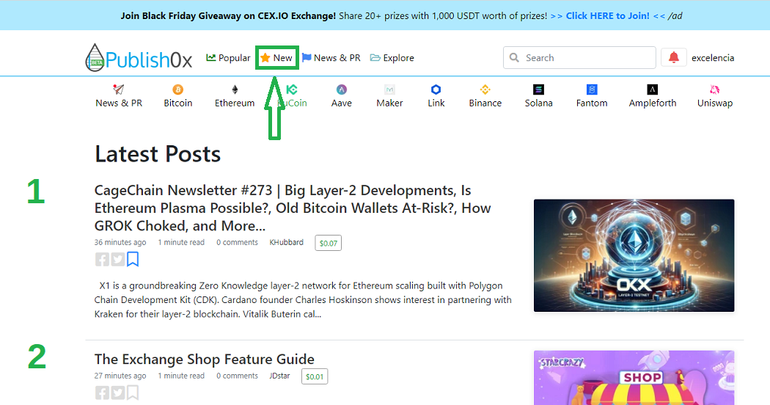The width and height of the screenshot is (770, 405).
Task: Open the News & PR header tab
Action: 331,58
